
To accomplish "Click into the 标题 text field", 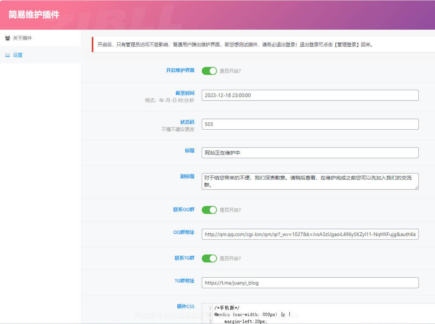I will tap(310, 153).
